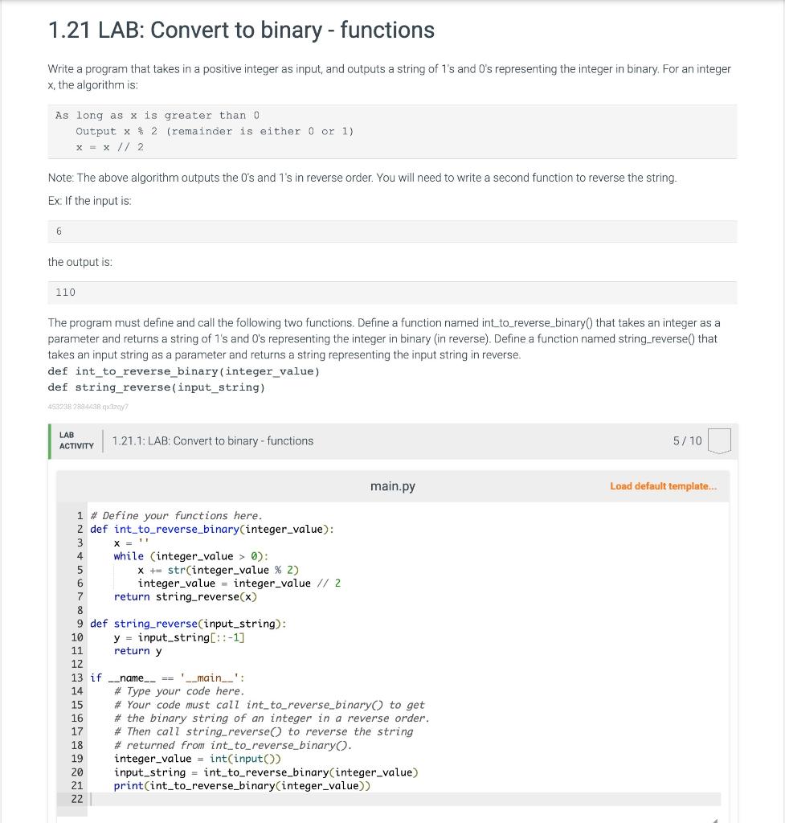This screenshot has height=823, width=785.
Task: Click line number 9 next to string_reverse definition
Action: pos(78,623)
